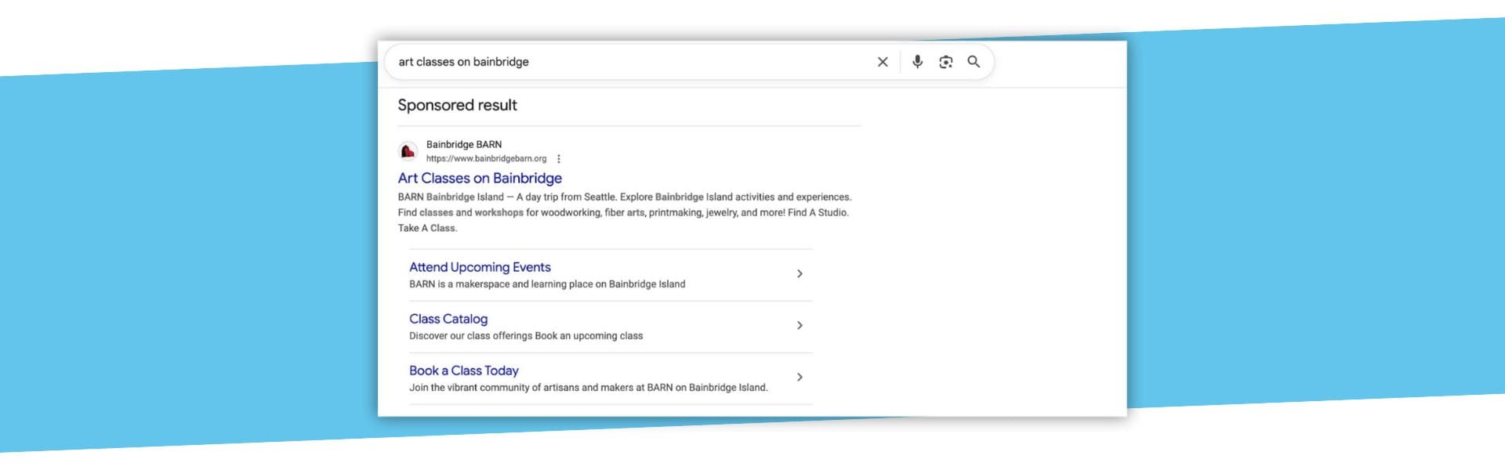Screen dimensions: 1505x470
Task: Open the three-dot menu beside the BARN URL
Action: [x=559, y=159]
